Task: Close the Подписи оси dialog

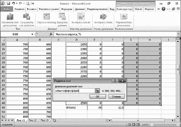Action: (122, 81)
